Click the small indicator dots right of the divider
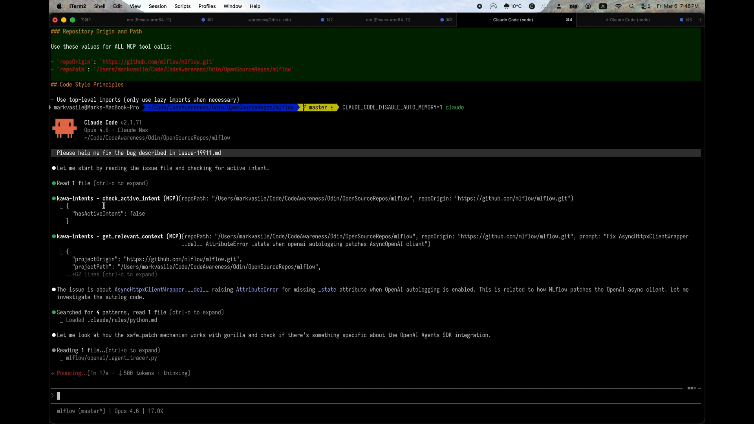The width and height of the screenshot is (754, 424). point(692,388)
